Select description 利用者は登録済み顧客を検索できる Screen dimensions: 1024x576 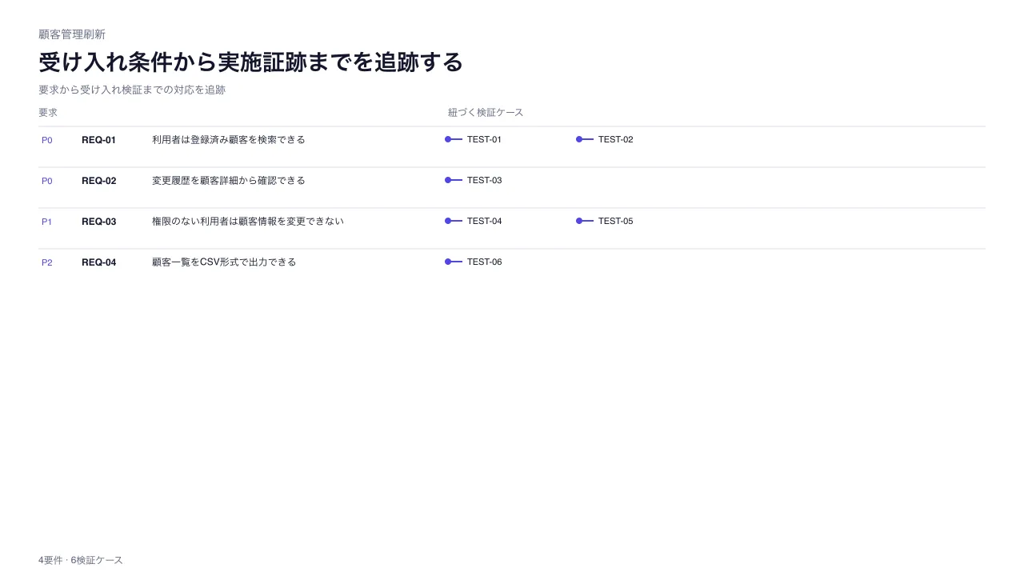(x=229, y=139)
